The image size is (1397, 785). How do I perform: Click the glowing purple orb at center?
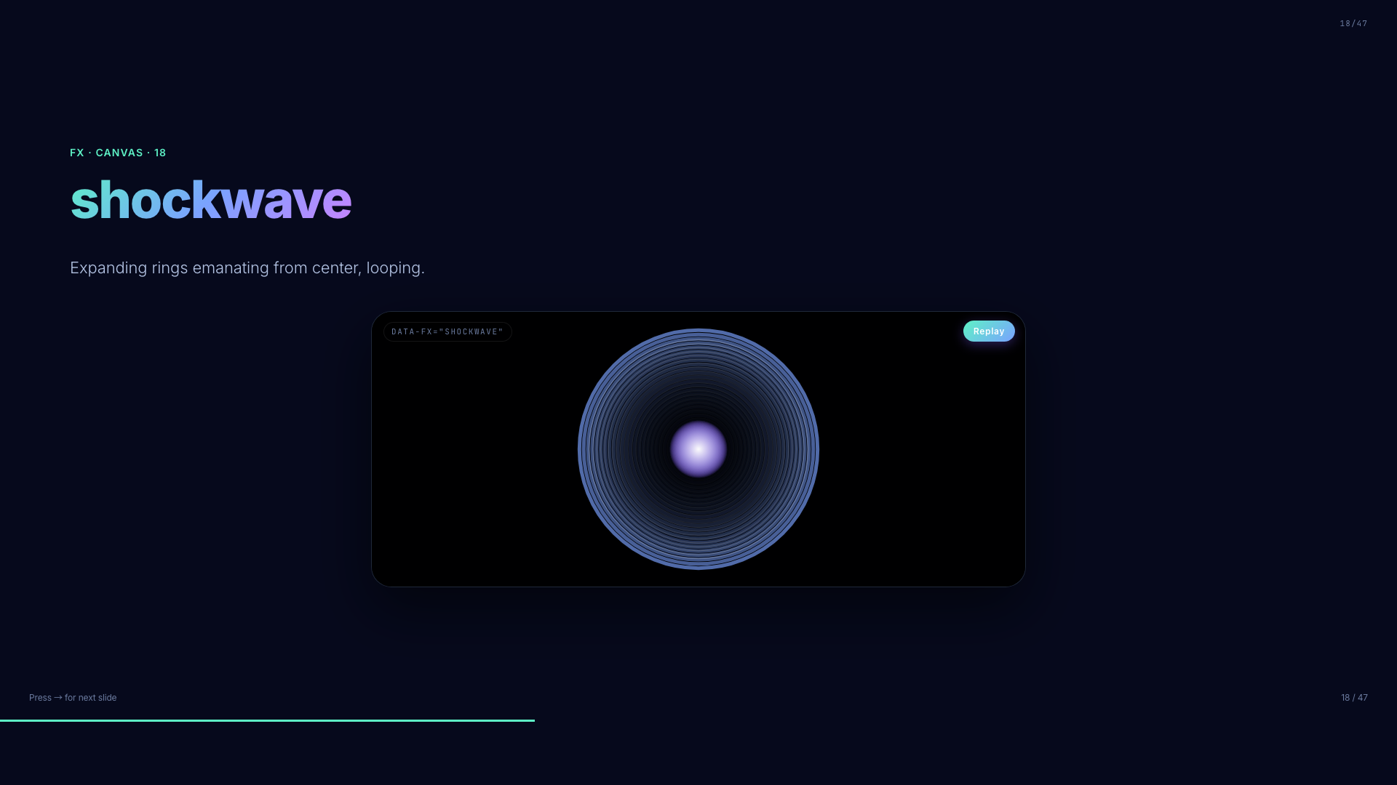[698, 449]
